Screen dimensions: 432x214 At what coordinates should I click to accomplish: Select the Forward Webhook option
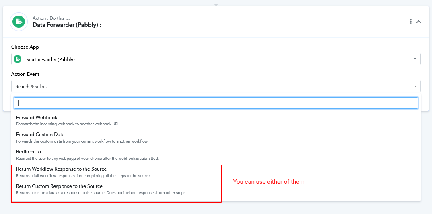coord(216,120)
